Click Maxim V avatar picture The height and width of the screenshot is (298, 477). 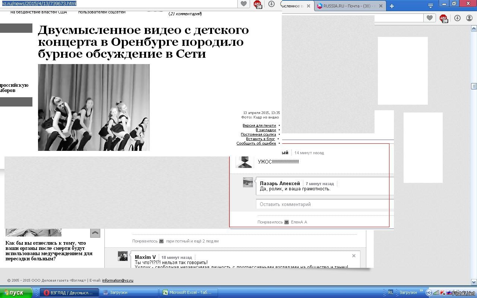click(123, 256)
